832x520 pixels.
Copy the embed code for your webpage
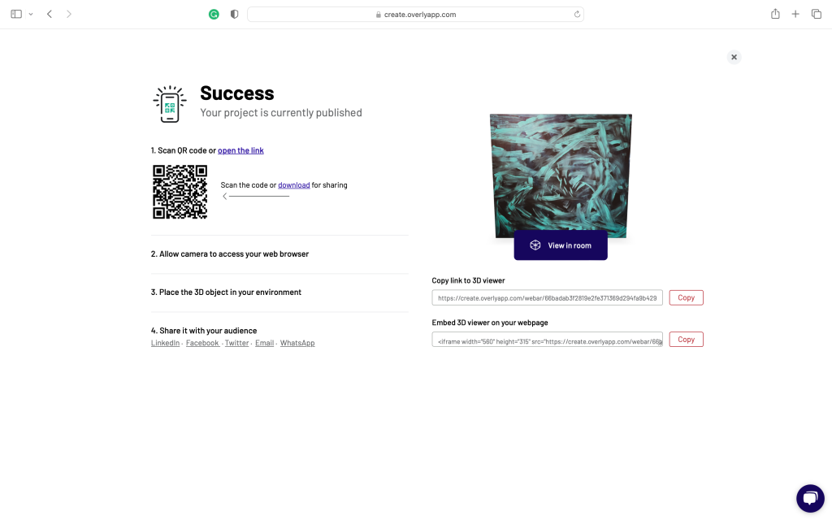pyautogui.click(x=686, y=339)
